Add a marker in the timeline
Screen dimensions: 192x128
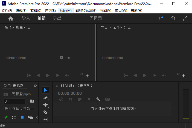click(89, 99)
